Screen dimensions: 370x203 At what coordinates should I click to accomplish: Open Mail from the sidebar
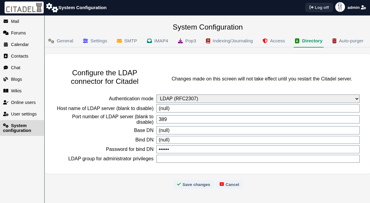tap(22, 21)
